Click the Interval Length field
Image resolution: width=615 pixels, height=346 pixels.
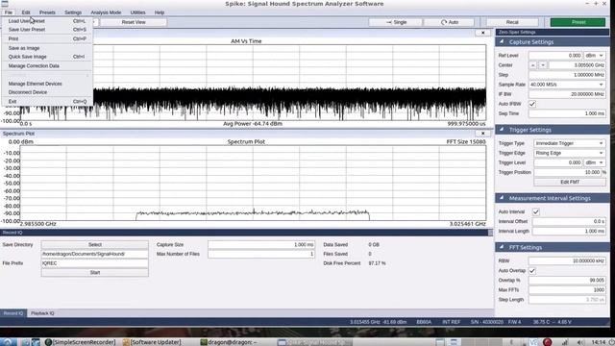click(x=569, y=231)
